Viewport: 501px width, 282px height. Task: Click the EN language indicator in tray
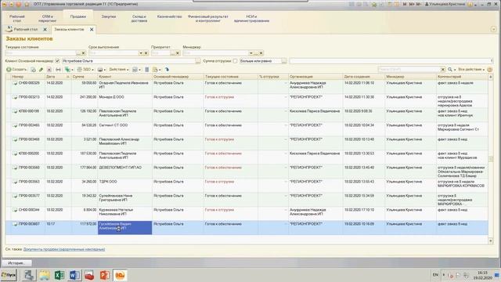(x=435, y=275)
